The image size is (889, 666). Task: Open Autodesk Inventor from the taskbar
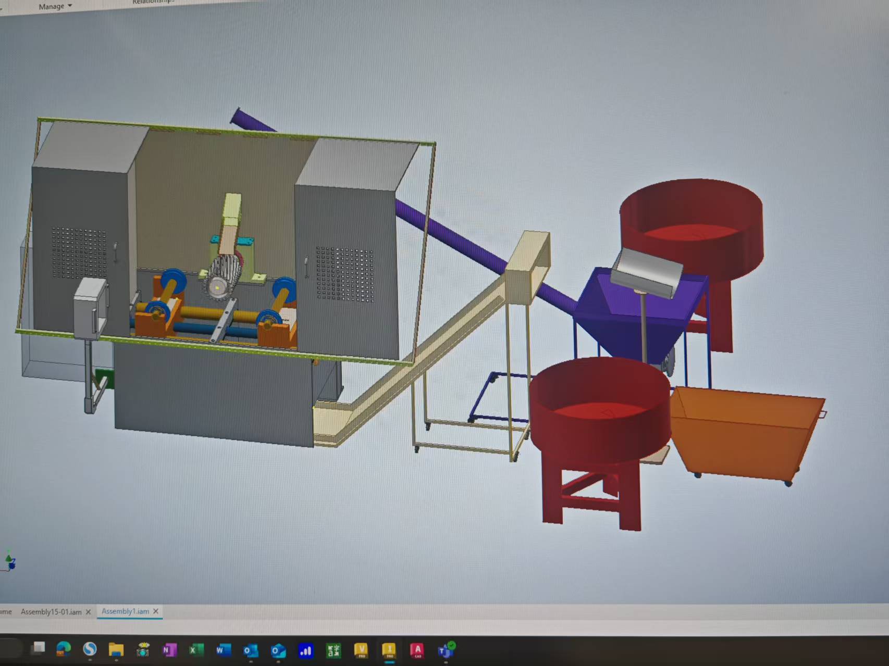point(389,650)
